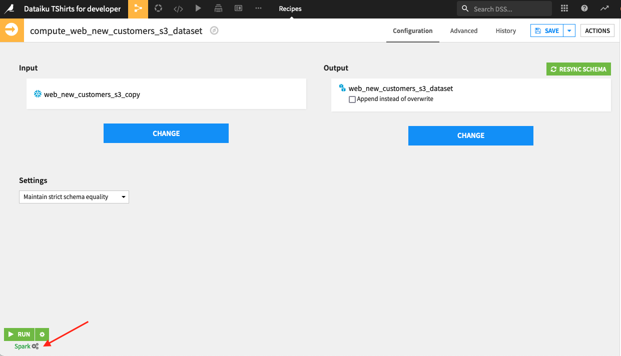This screenshot has height=356, width=621.
Task: Open web_new_customers_s3_copy input dataset
Action: 92,94
